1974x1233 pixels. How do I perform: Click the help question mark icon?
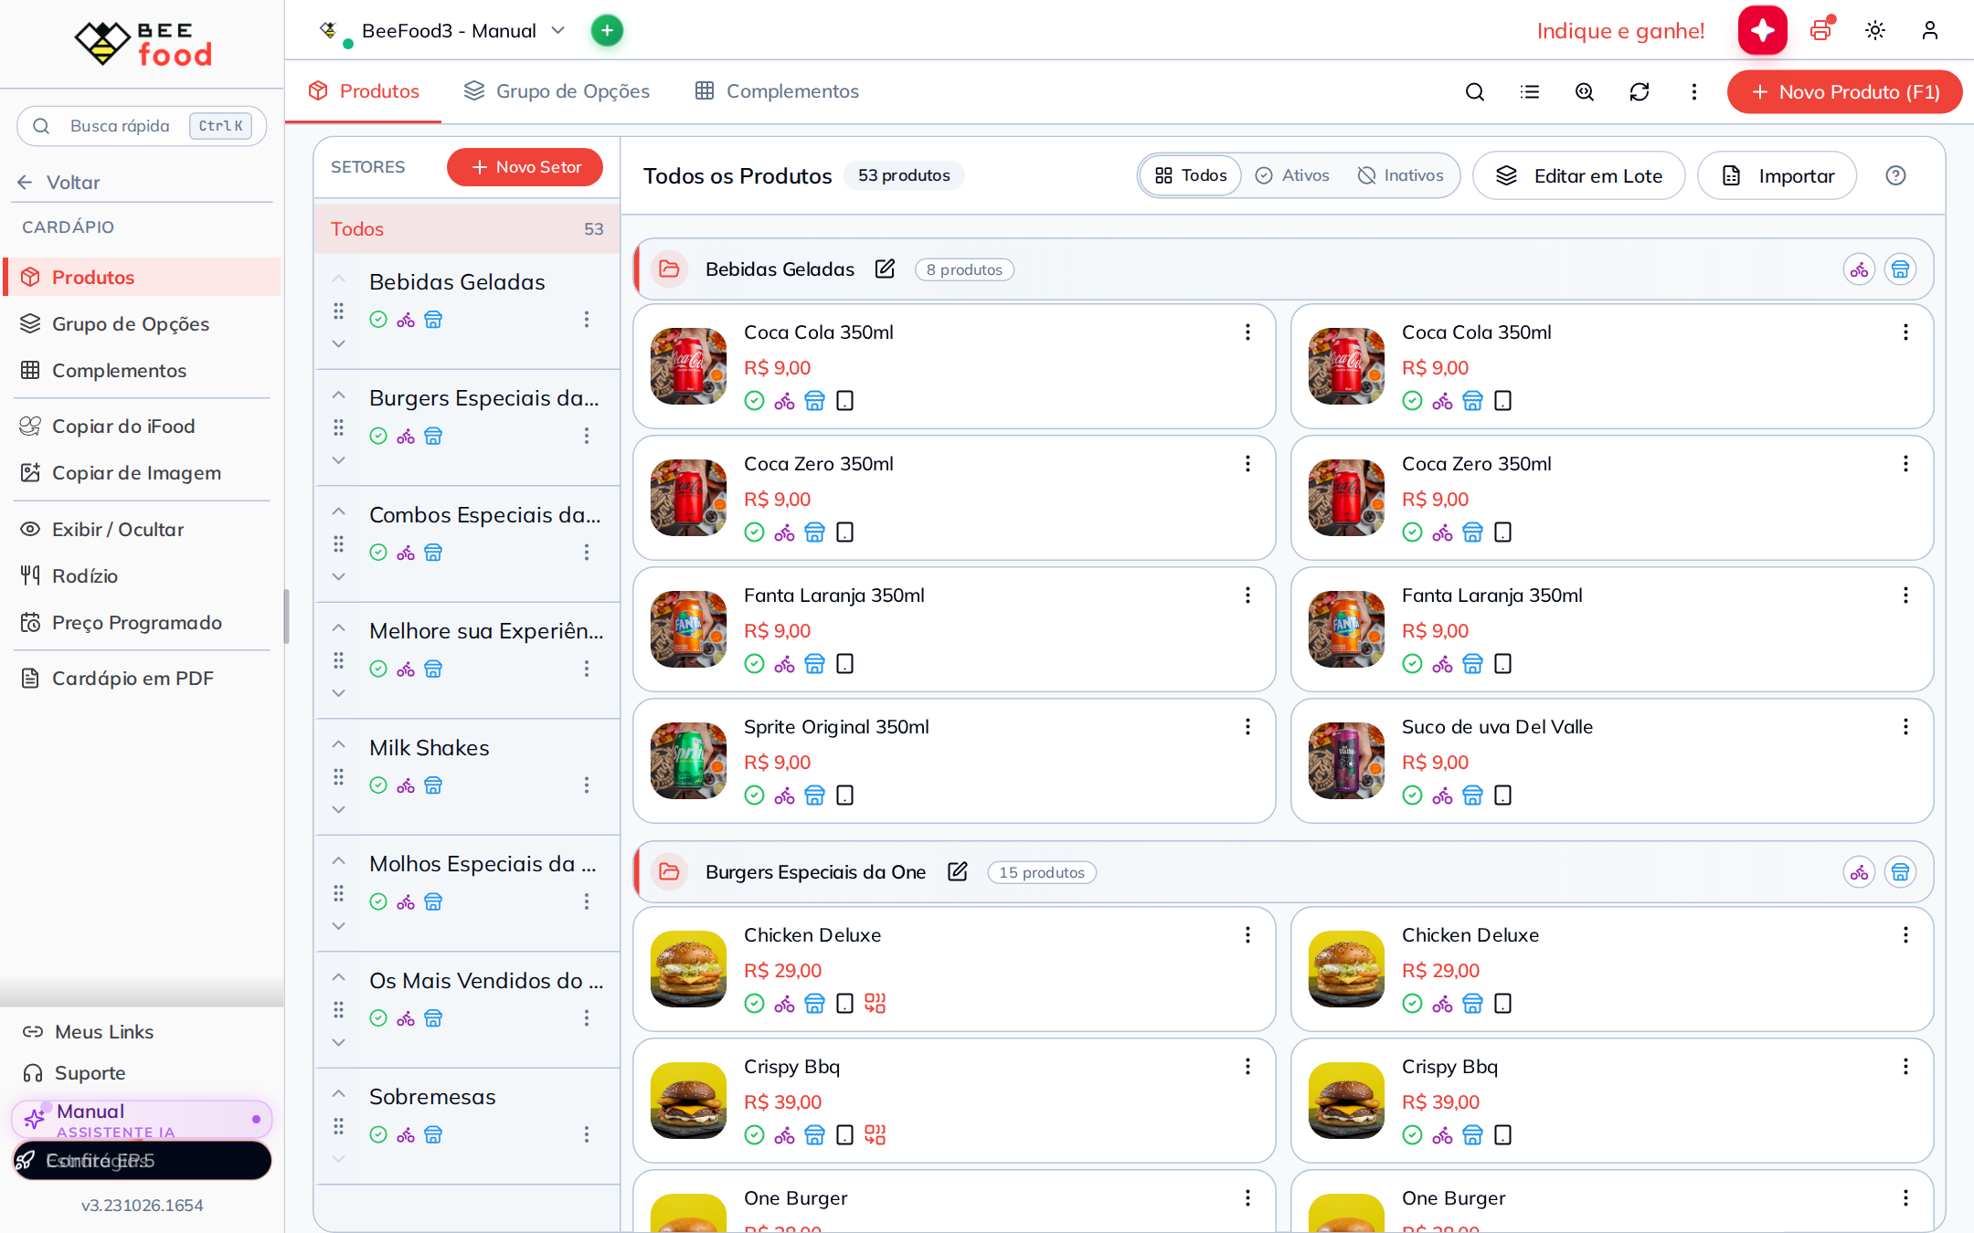(1896, 175)
